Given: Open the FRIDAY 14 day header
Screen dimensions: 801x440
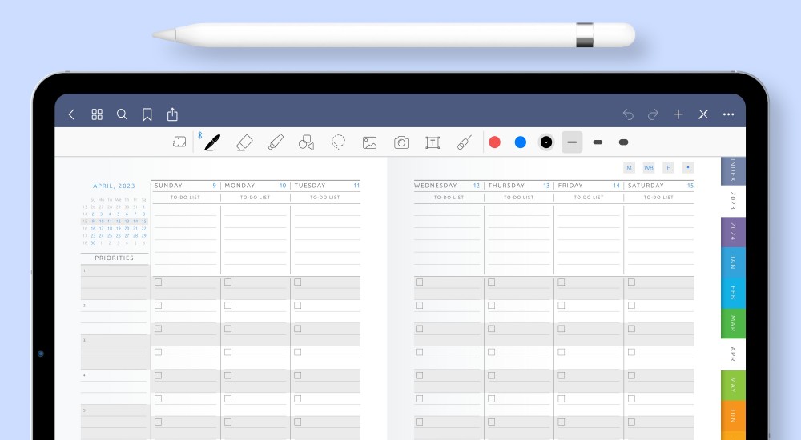Looking at the screenshot, I should (589, 186).
